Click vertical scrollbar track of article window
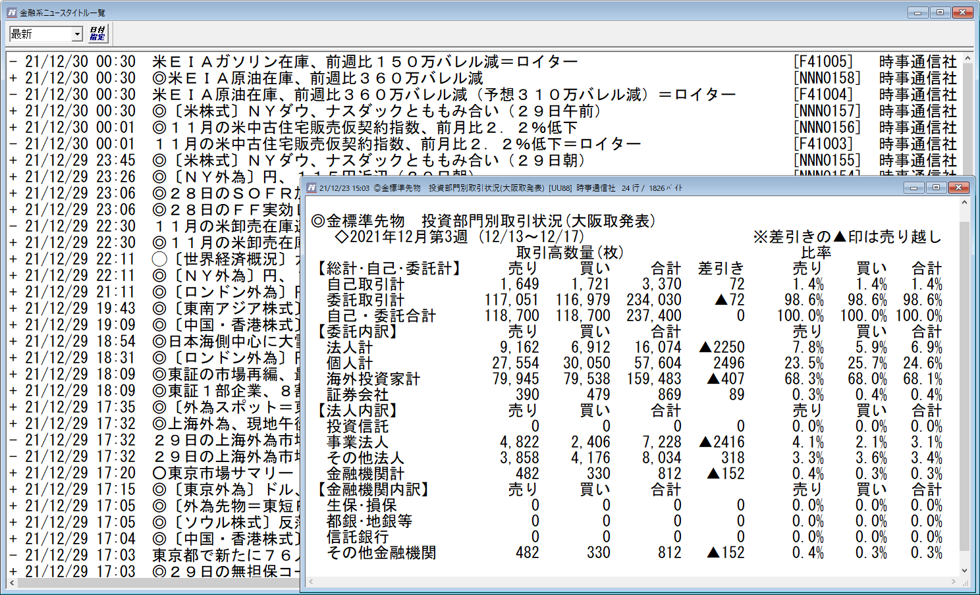This screenshot has width=980, height=595. point(964,395)
